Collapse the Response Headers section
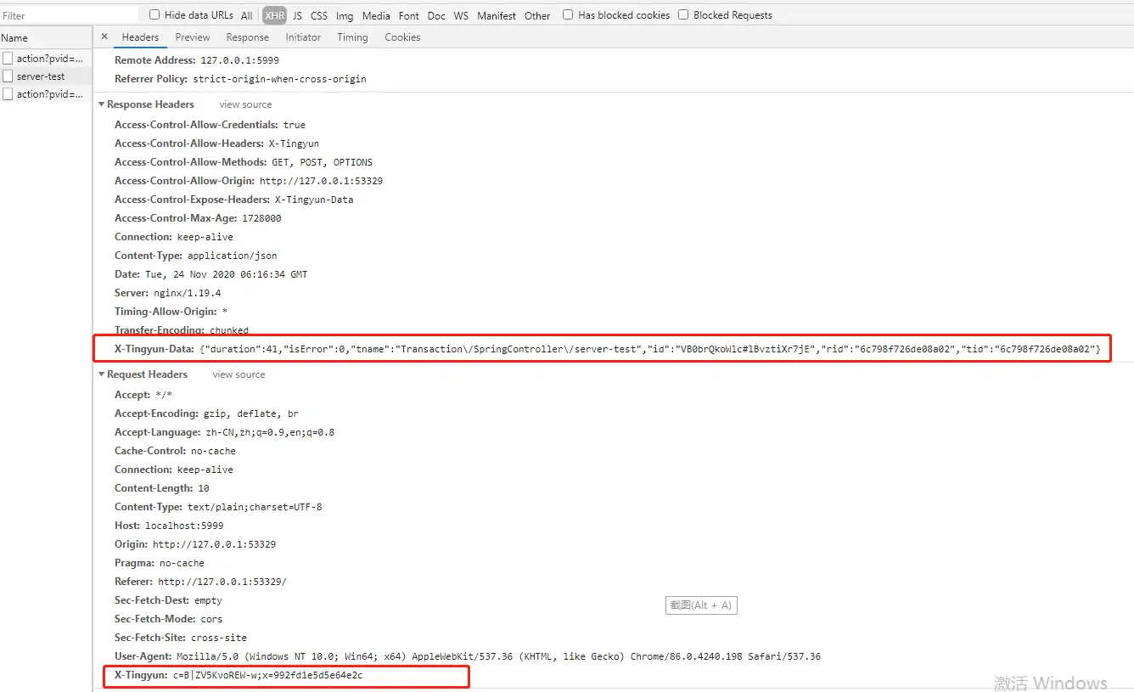This screenshot has width=1134, height=692. 101,104
